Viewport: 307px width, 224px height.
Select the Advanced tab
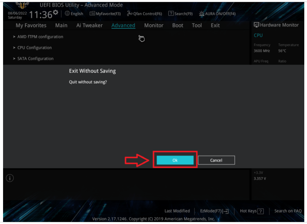tap(123, 25)
